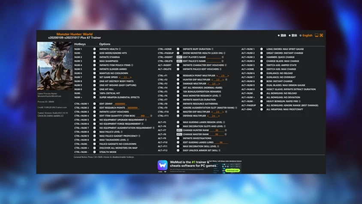Show info for Ignore Augmentation Slot

click(x=236, y=108)
